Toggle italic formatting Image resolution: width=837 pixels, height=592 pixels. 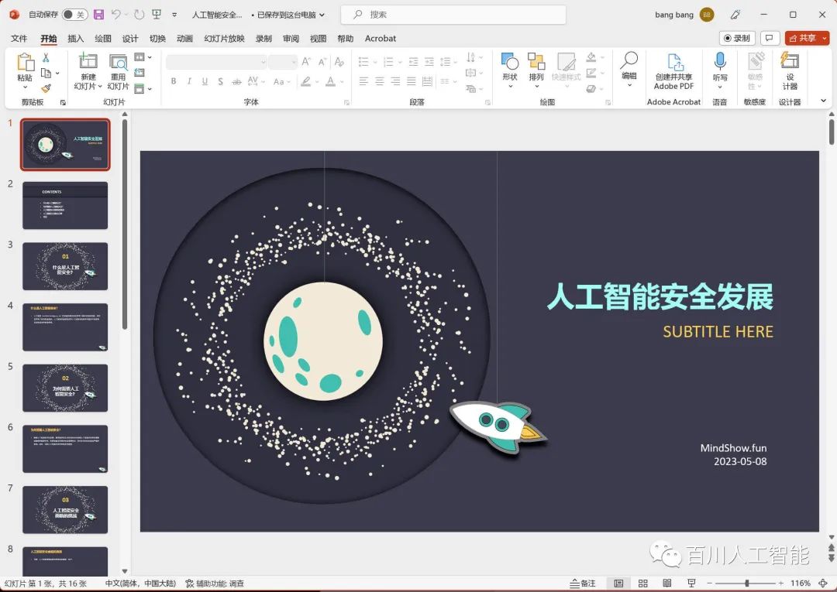(x=190, y=81)
